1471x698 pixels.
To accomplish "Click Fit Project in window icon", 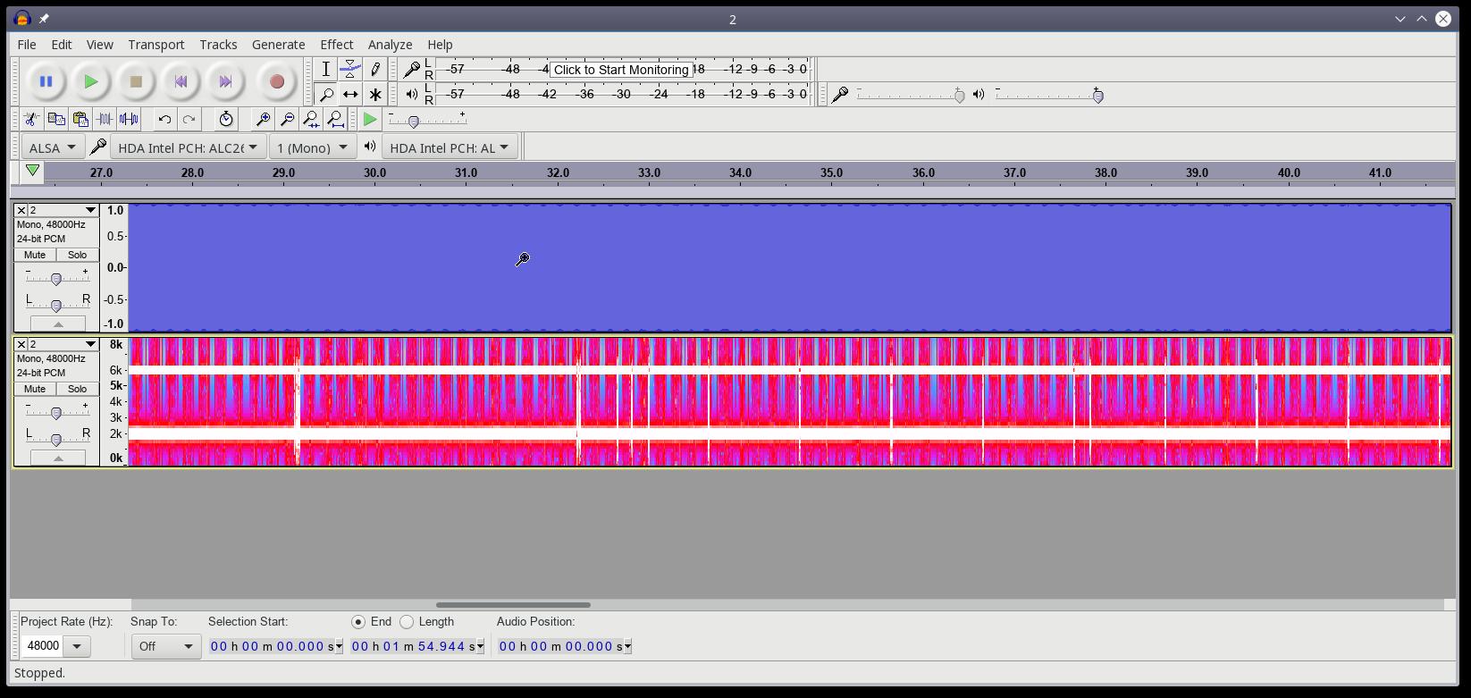I will pos(335,119).
